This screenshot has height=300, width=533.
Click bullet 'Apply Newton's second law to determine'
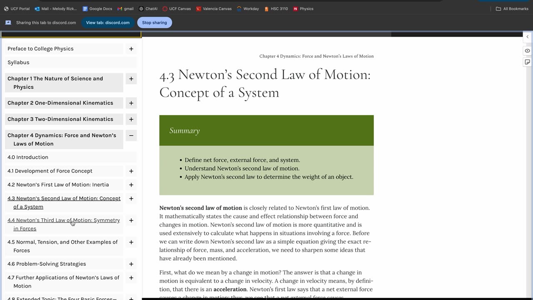point(269,177)
